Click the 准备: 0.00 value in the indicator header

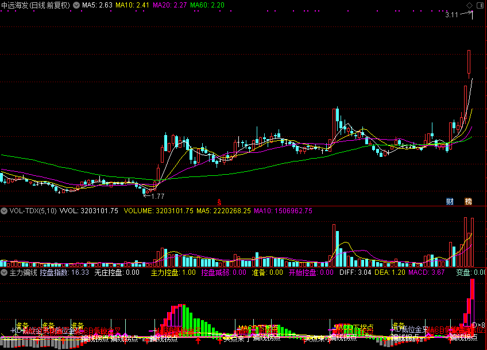[x=268, y=272]
